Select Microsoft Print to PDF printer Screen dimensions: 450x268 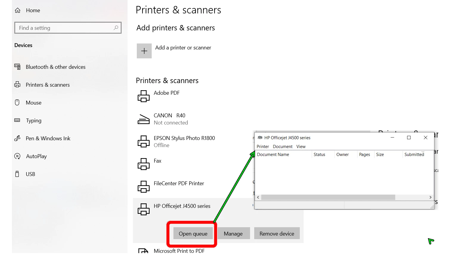(179, 251)
